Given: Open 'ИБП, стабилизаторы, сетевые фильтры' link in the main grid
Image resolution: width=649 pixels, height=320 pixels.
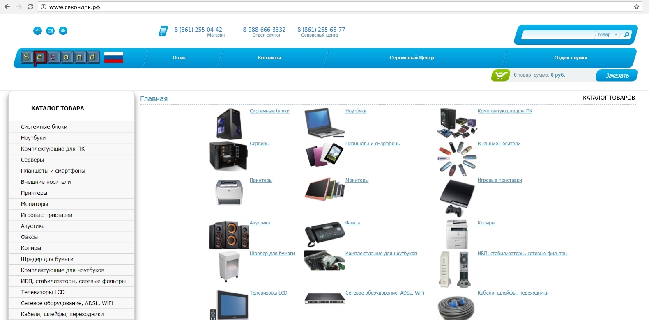Looking at the screenshot, I should click(x=522, y=254).
